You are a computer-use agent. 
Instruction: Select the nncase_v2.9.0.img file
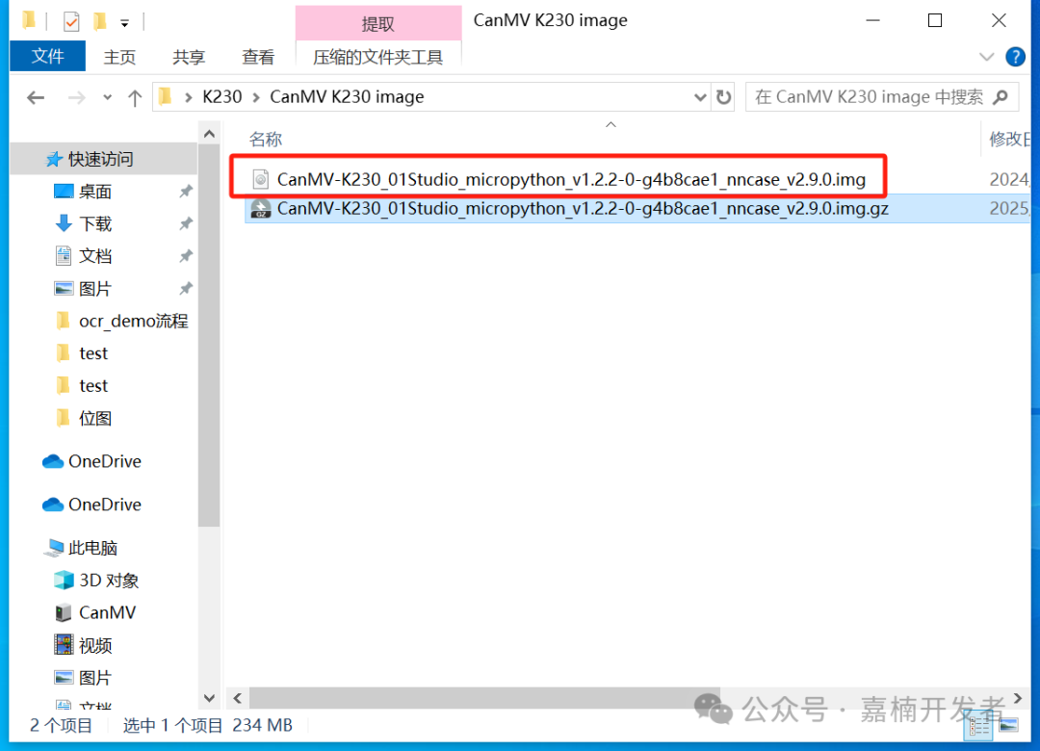pyautogui.click(x=571, y=179)
